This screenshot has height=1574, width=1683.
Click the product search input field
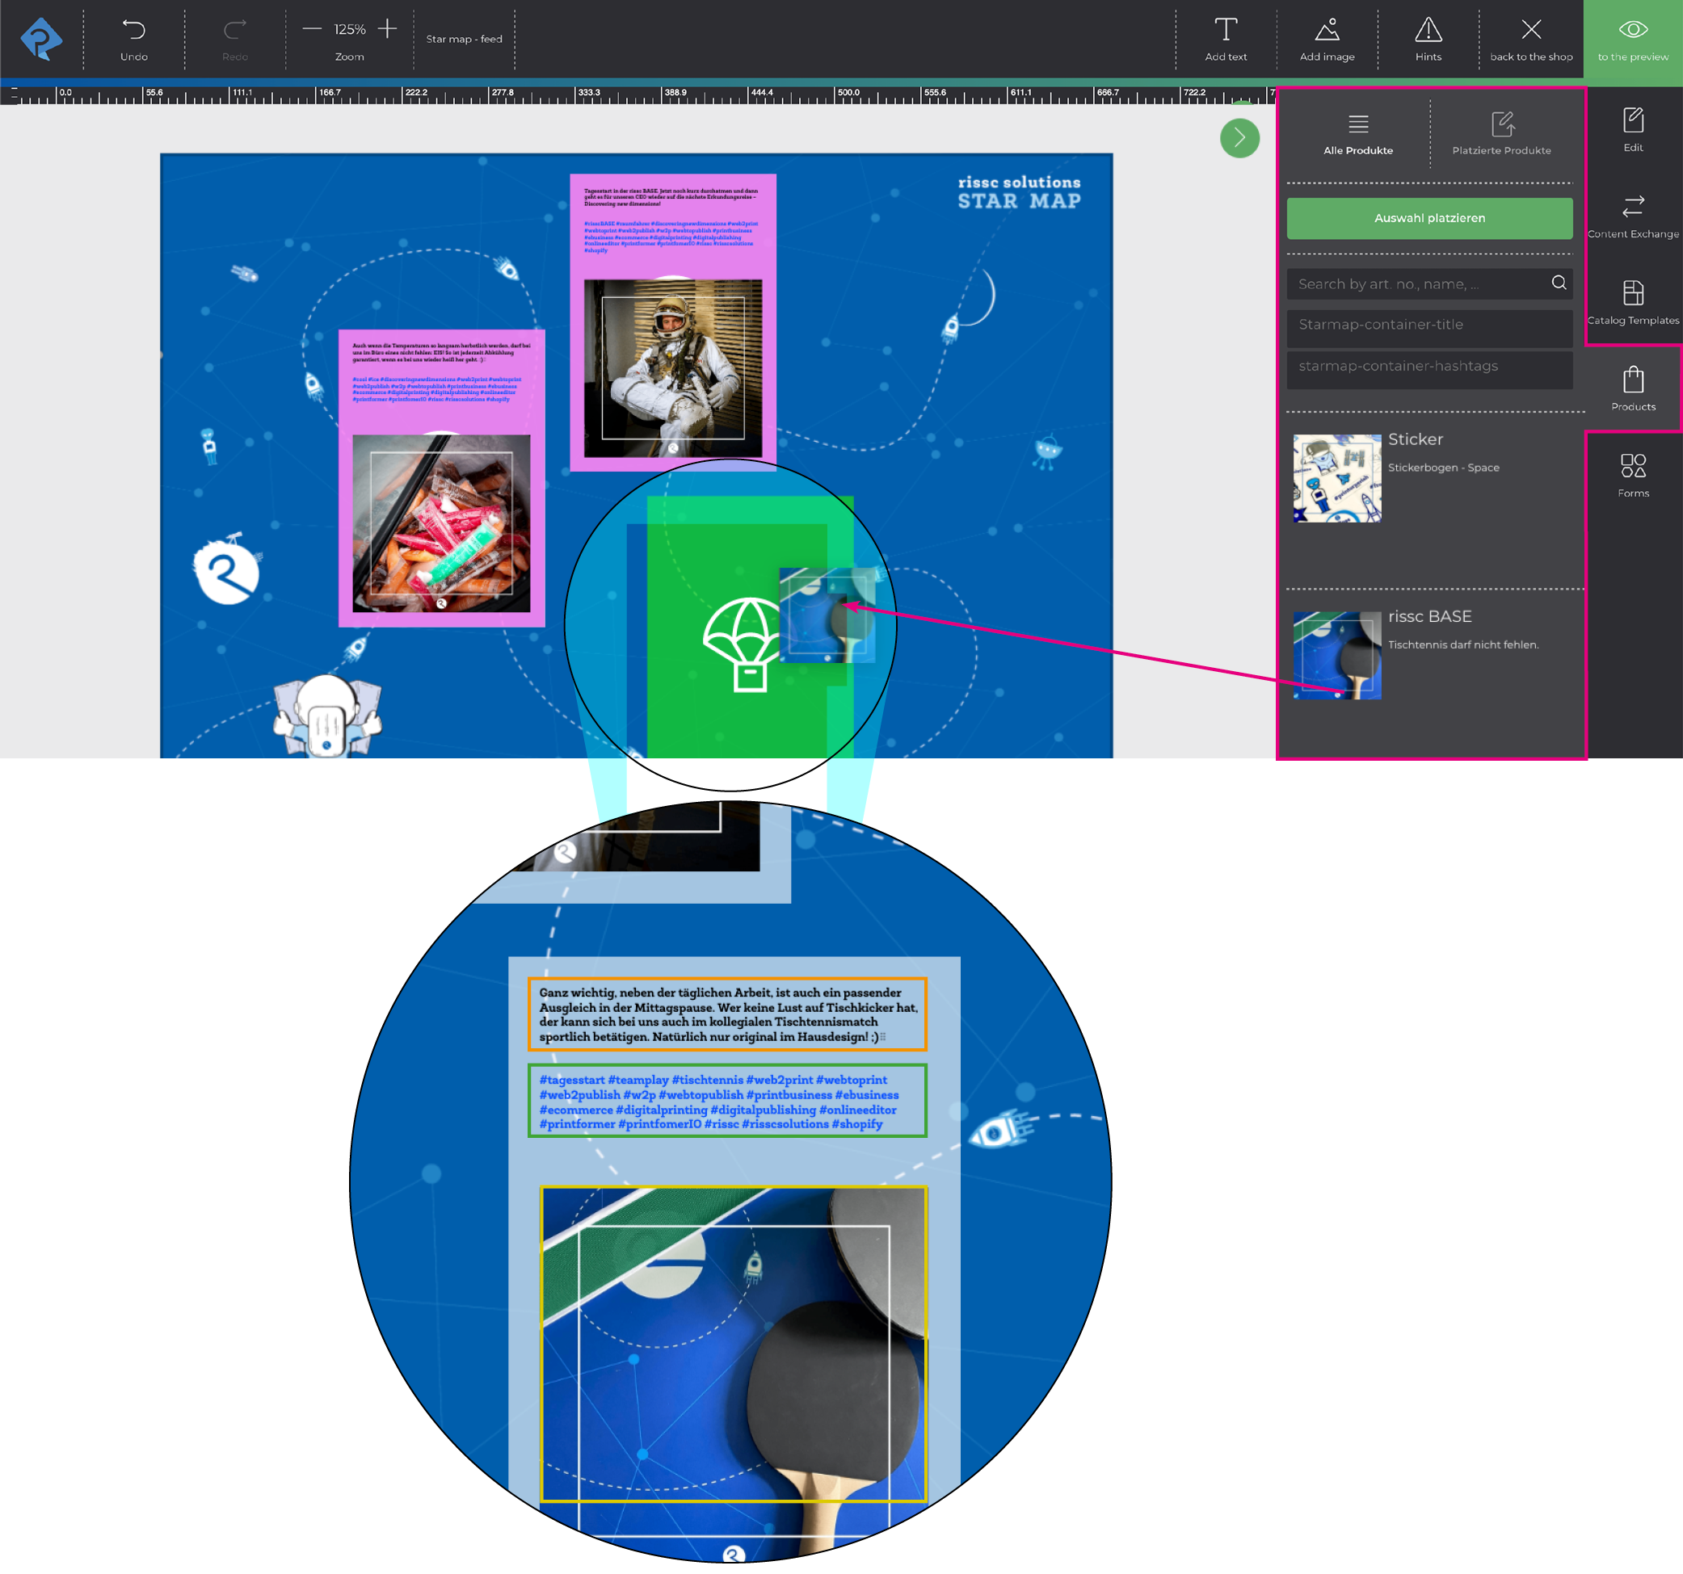1420,283
